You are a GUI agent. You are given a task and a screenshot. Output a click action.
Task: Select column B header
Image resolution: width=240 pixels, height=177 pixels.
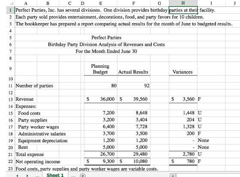[48, 3]
